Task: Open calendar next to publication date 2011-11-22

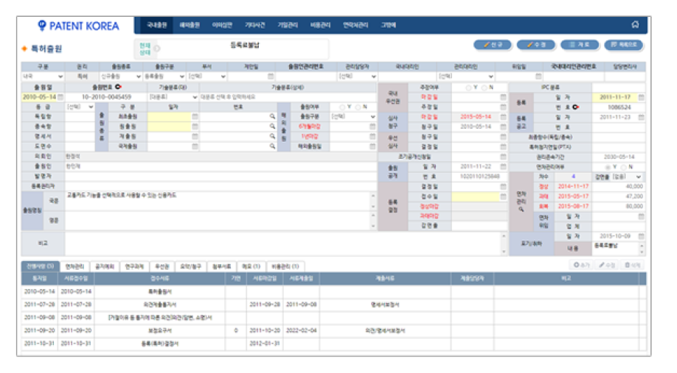Action: click(x=503, y=166)
